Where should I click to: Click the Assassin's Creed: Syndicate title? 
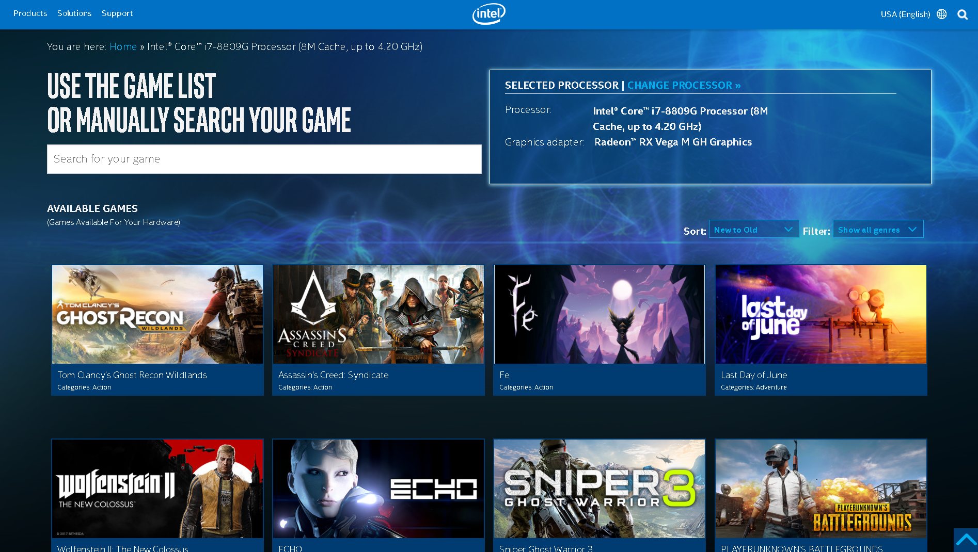(333, 375)
